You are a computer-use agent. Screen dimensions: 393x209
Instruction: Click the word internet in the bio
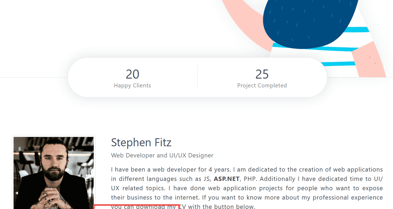tap(183, 197)
